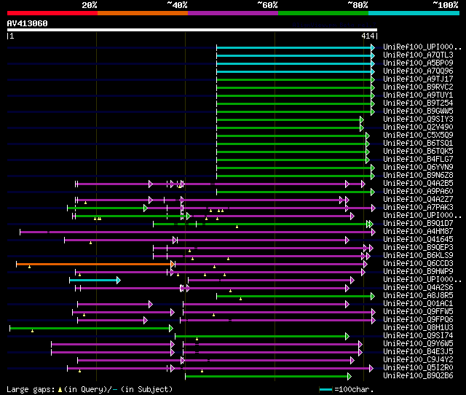Select the UniRef100_B6TQK5 label
This screenshot has width=466, height=395.
(x=418, y=152)
